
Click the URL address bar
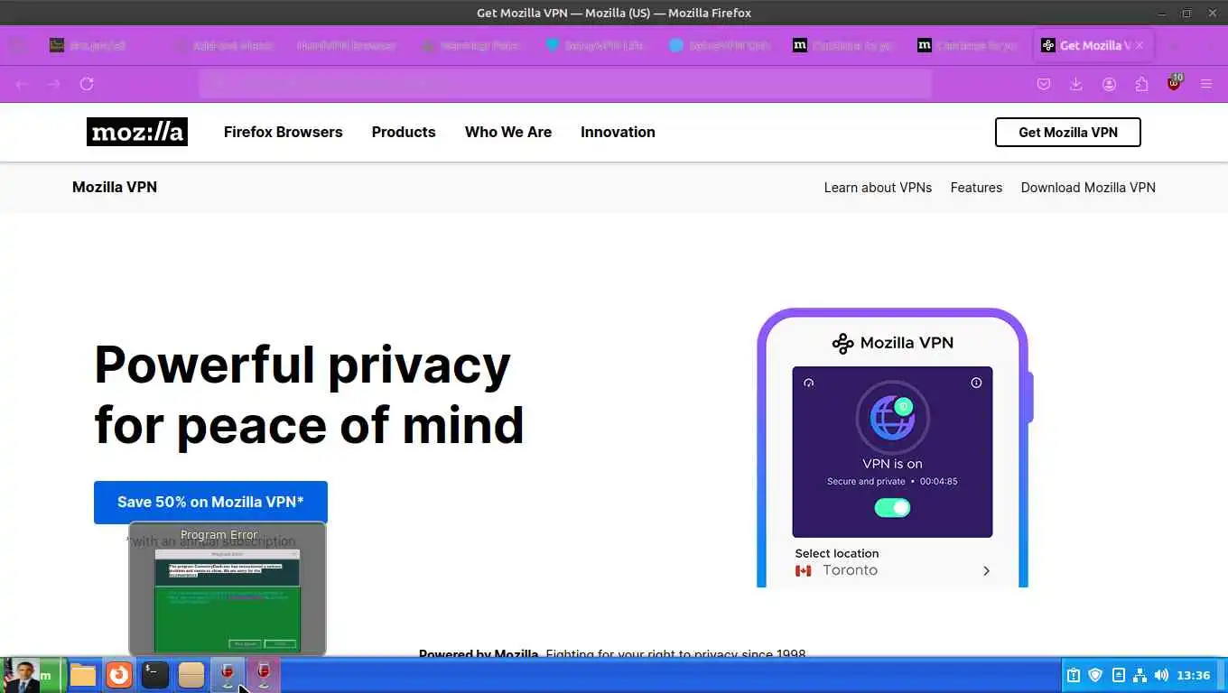(x=565, y=84)
